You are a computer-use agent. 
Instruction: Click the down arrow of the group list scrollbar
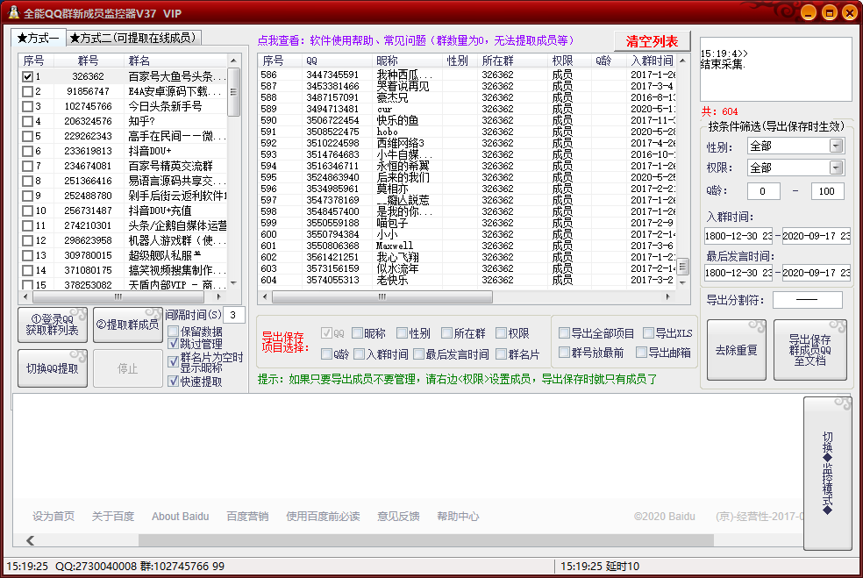click(233, 282)
